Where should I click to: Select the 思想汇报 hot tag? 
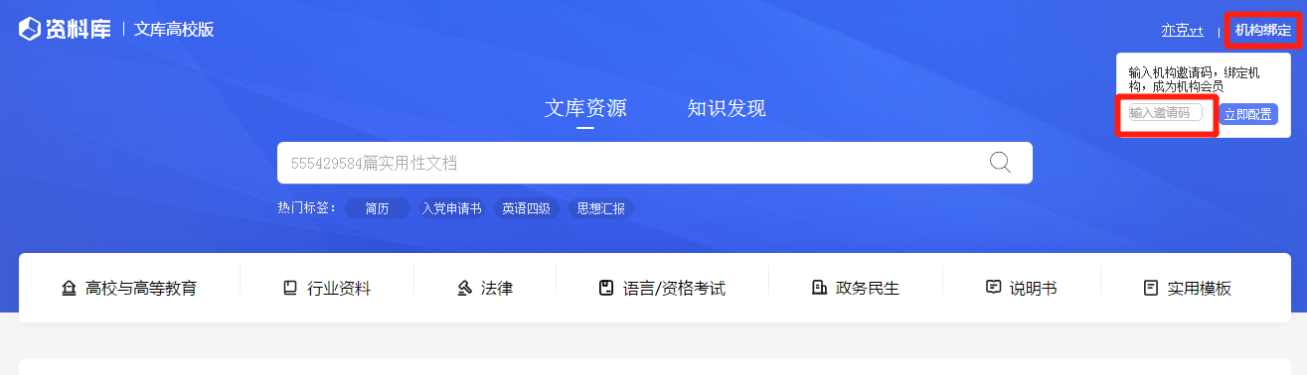pyautogui.click(x=601, y=208)
